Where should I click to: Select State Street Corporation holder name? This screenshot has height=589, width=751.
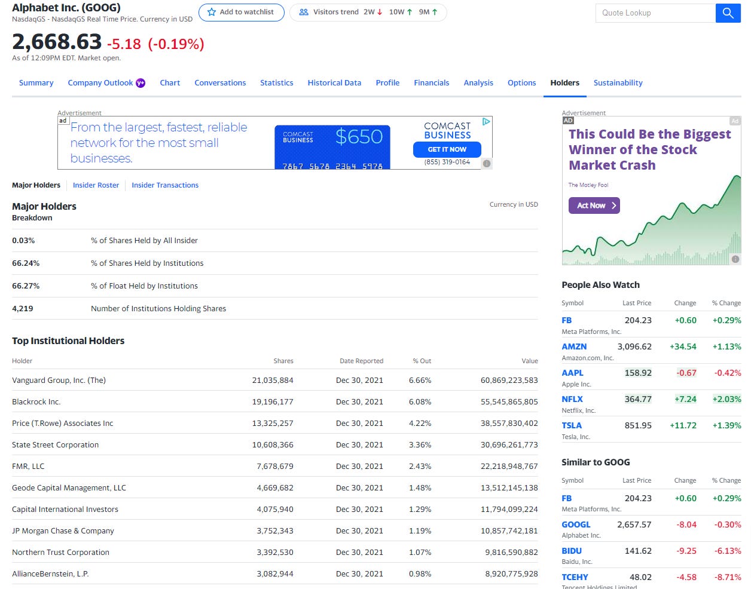click(55, 444)
